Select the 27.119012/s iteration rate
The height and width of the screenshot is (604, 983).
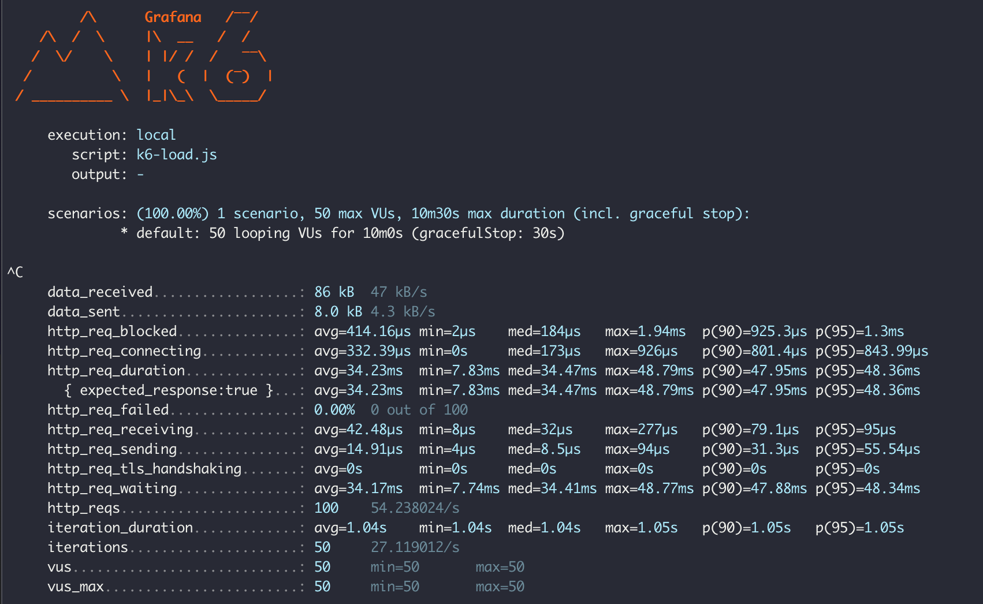pyautogui.click(x=415, y=547)
